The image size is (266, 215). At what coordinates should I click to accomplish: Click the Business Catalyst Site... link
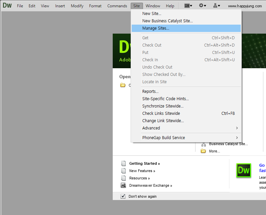tap(228, 144)
